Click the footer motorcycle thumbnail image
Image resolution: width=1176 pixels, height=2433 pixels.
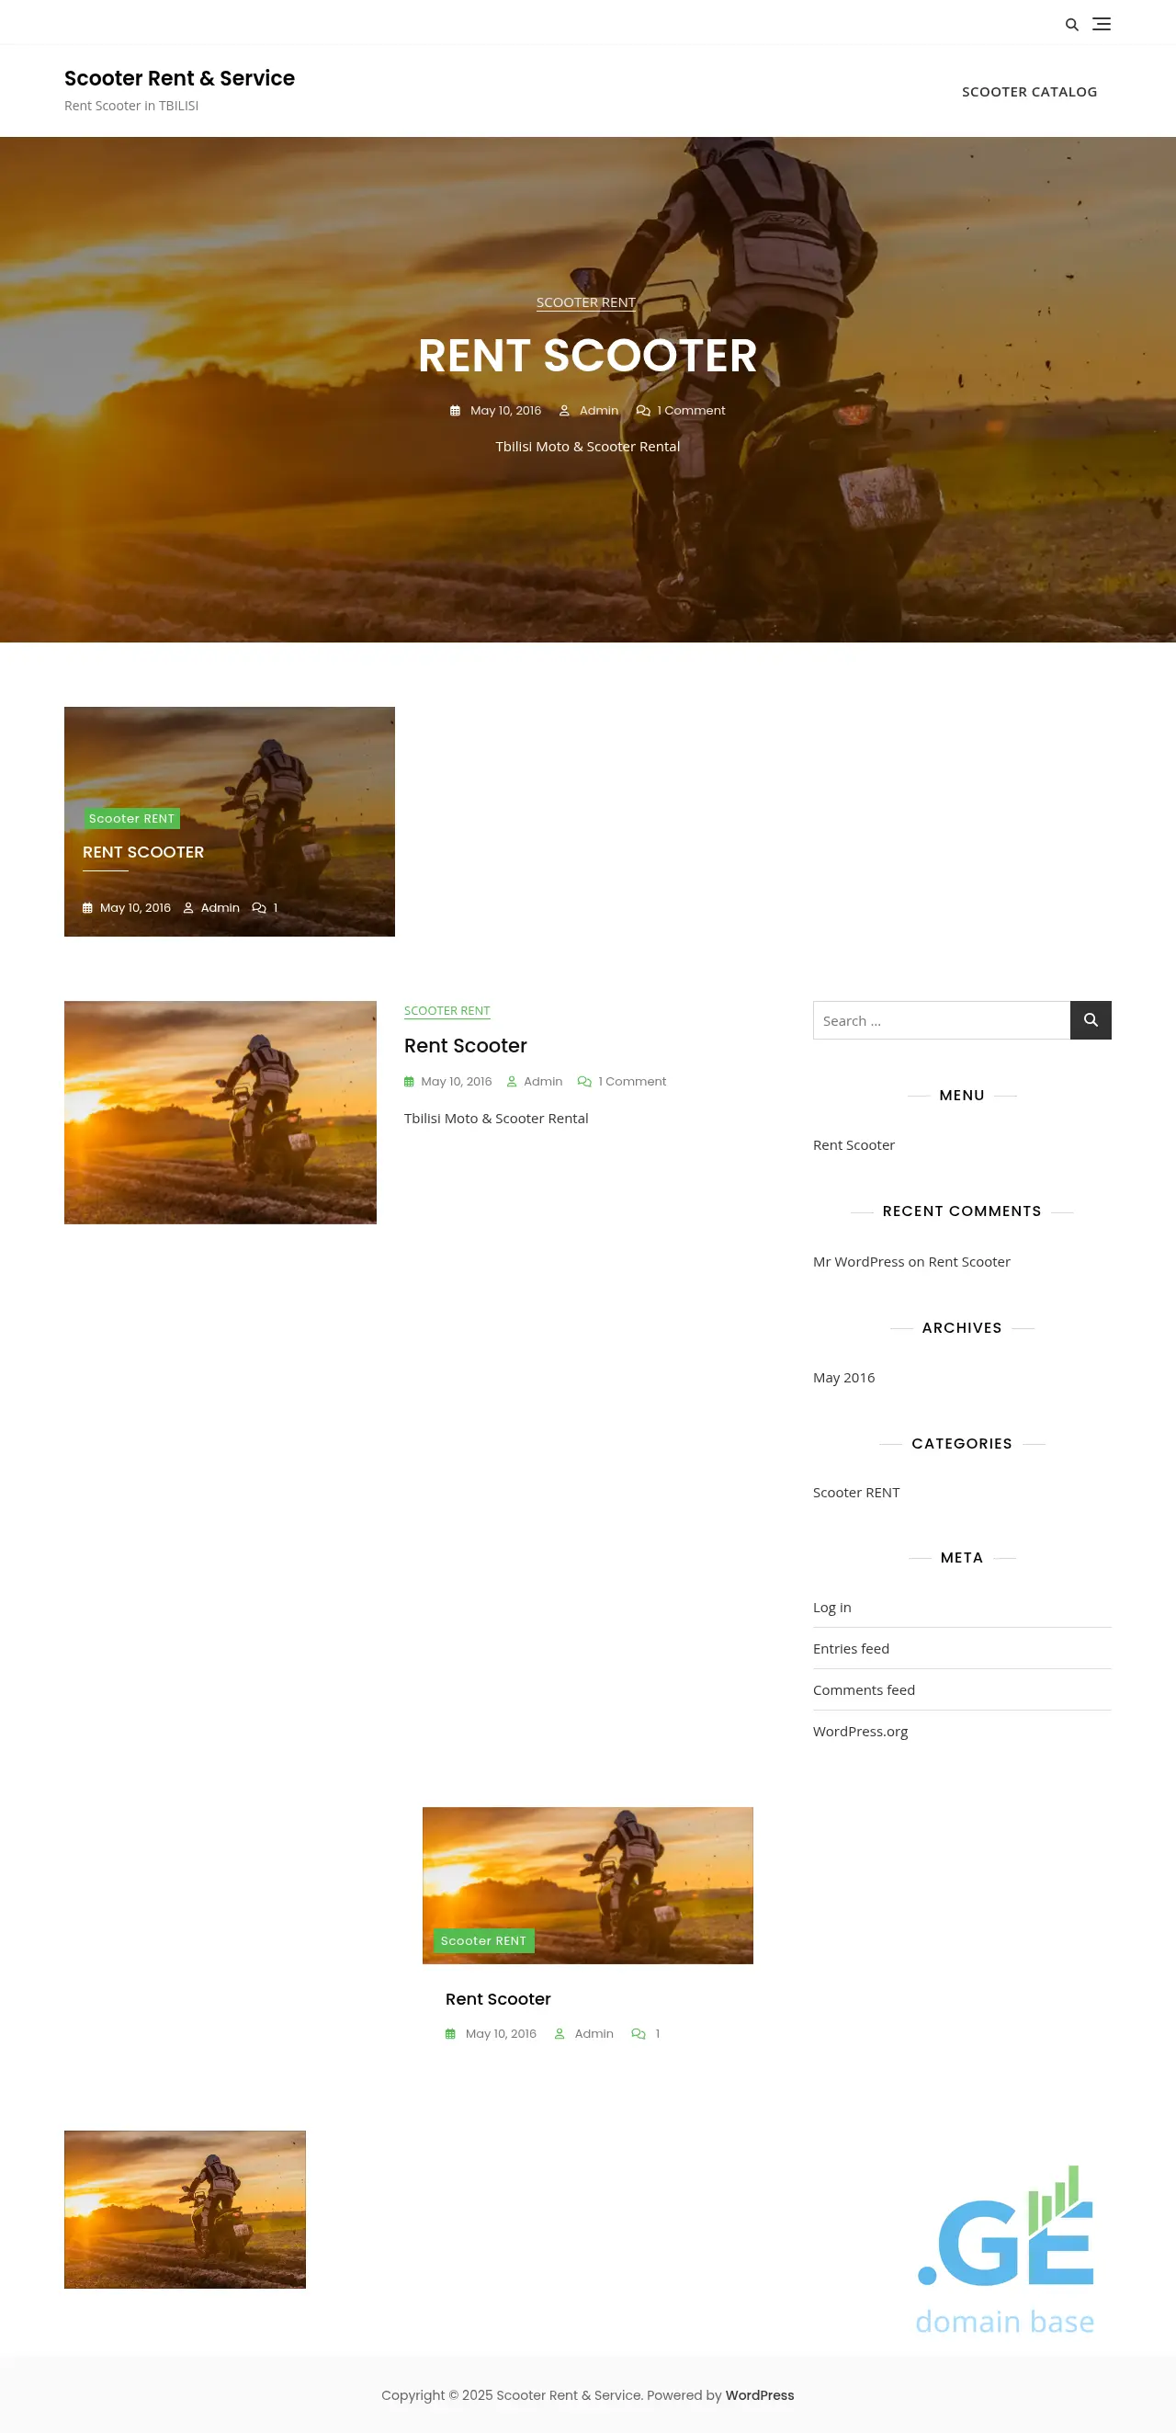point(185,2208)
